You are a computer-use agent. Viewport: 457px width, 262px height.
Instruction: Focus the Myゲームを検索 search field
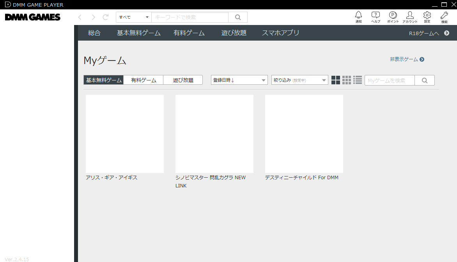pos(390,80)
